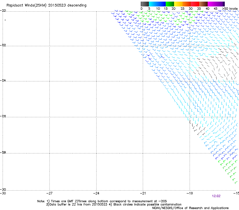Click the yellow 20-25 knots color segment
239x210 pixels.
(x=178, y=4)
